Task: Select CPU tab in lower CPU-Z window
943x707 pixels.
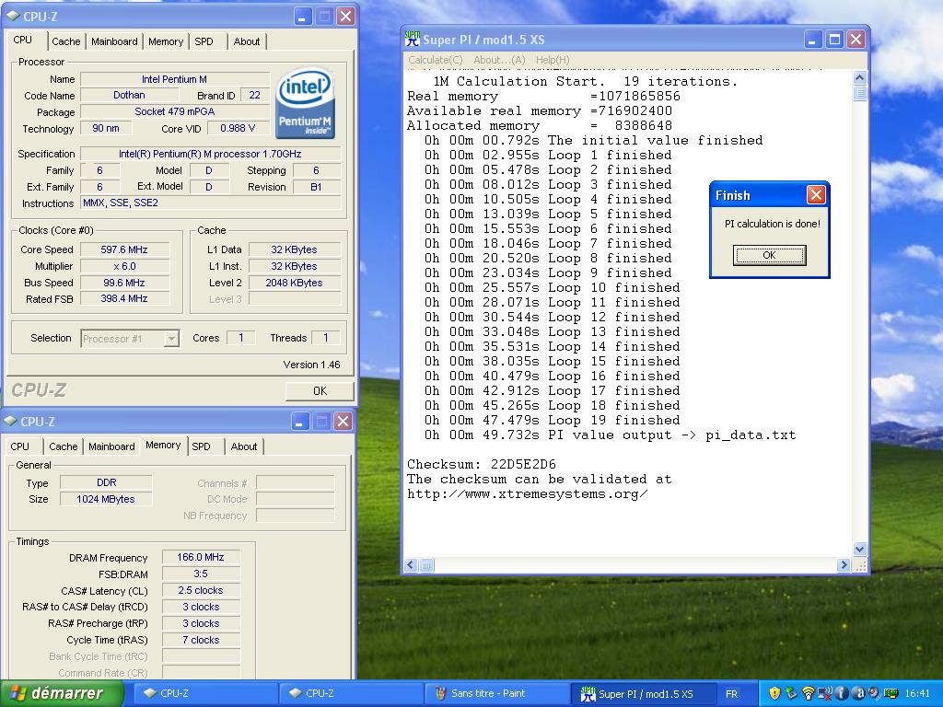Action: [20, 446]
